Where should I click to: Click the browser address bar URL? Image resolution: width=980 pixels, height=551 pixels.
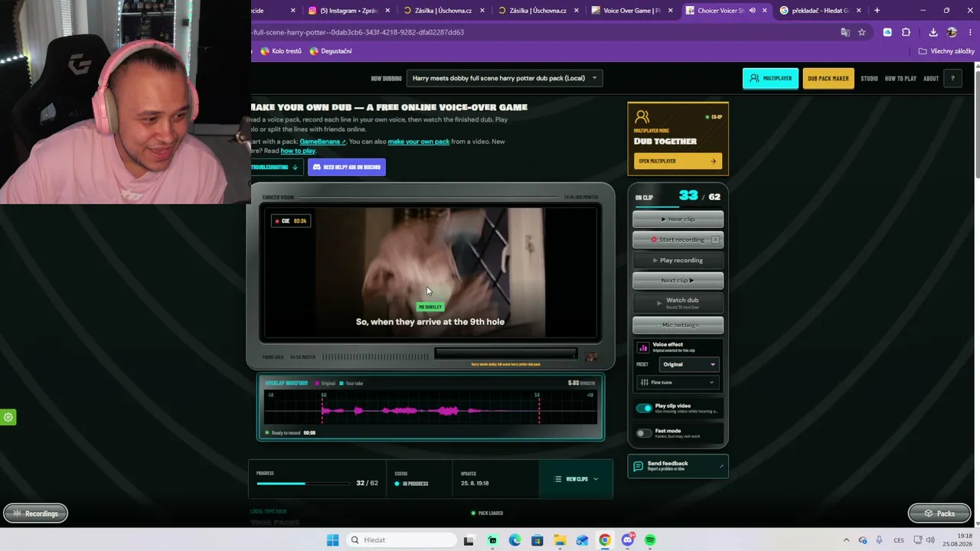pos(358,32)
